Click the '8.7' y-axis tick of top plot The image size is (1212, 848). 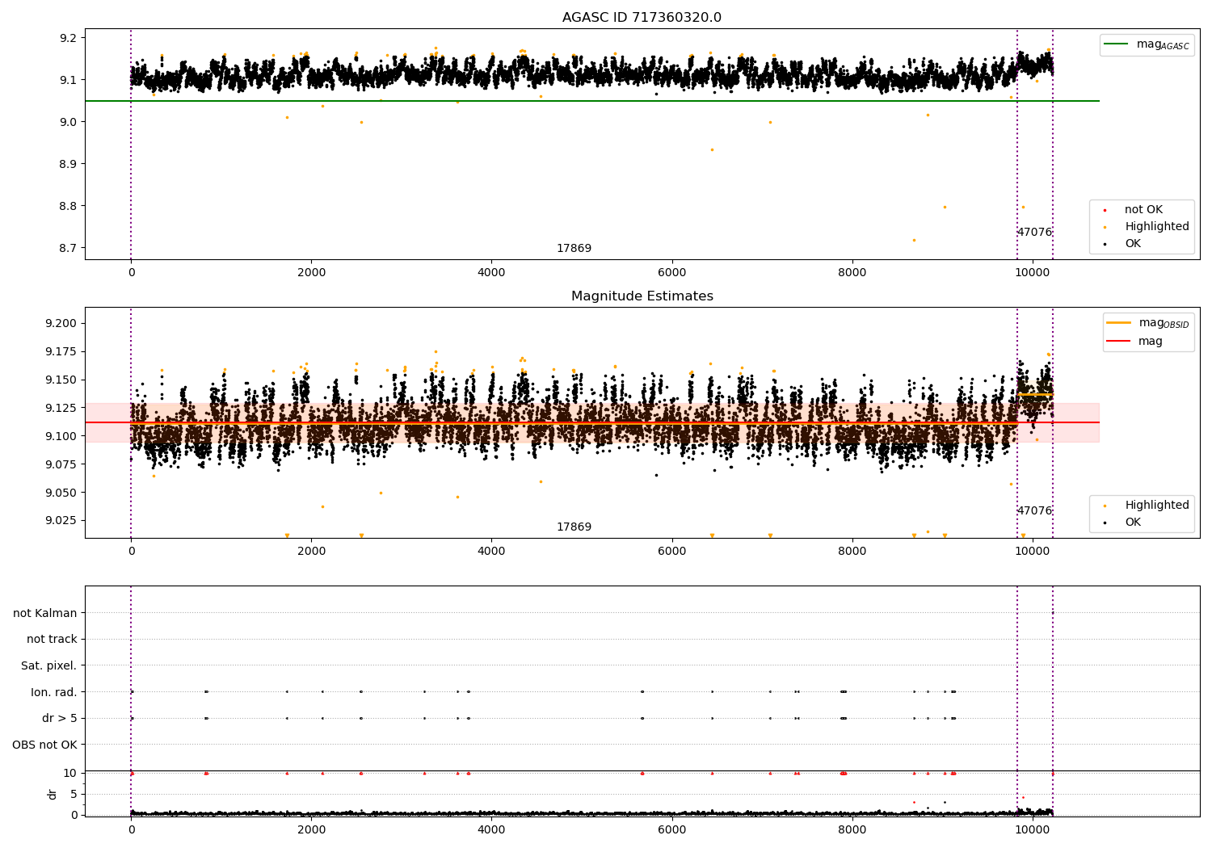[69, 248]
